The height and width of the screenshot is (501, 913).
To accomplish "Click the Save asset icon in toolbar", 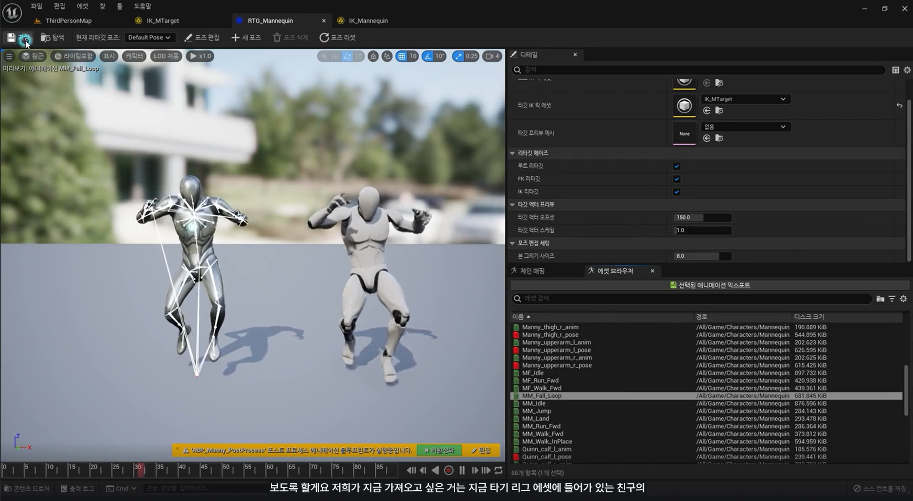I will tap(11, 38).
